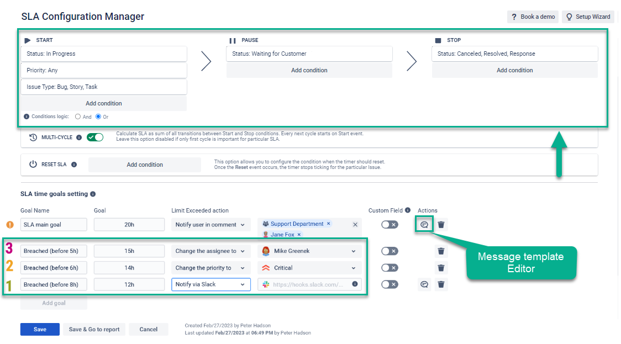Click the 20h goal field
The height and width of the screenshot is (344, 621).
click(x=129, y=225)
